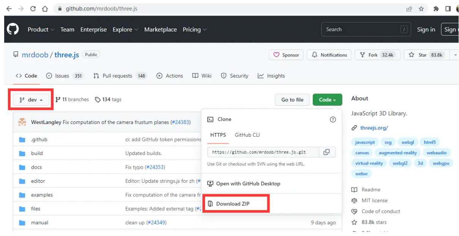Bookmark this page with star icon
The image size is (459, 236).
421,8
